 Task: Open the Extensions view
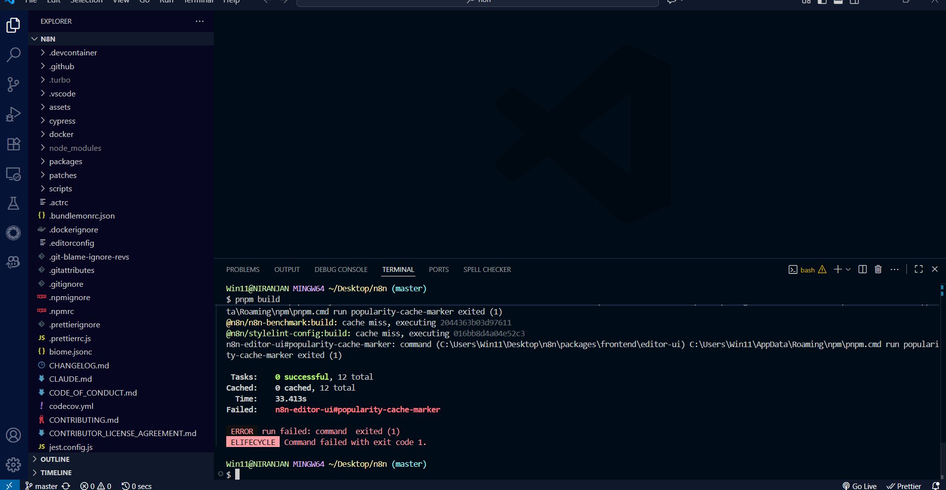click(13, 144)
